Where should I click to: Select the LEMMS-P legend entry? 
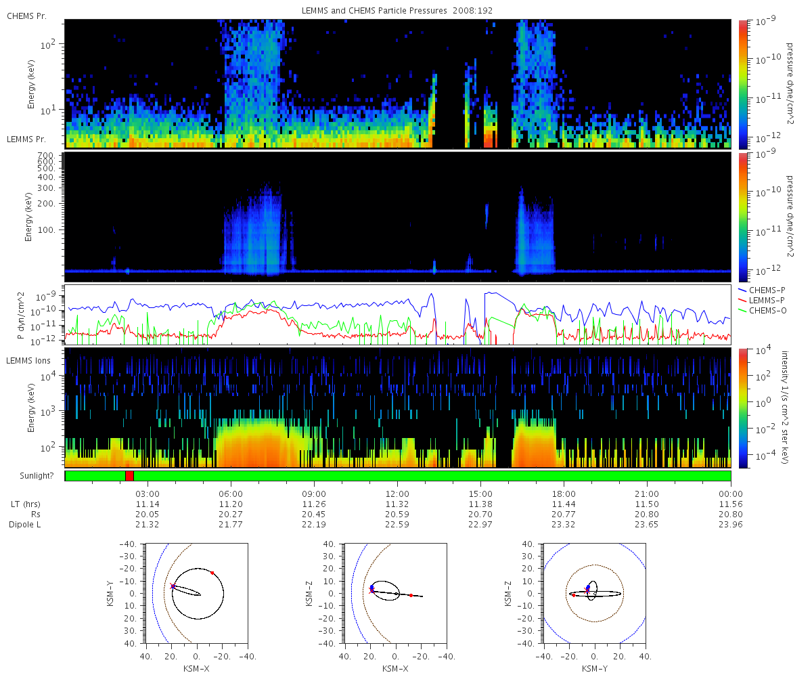click(761, 300)
